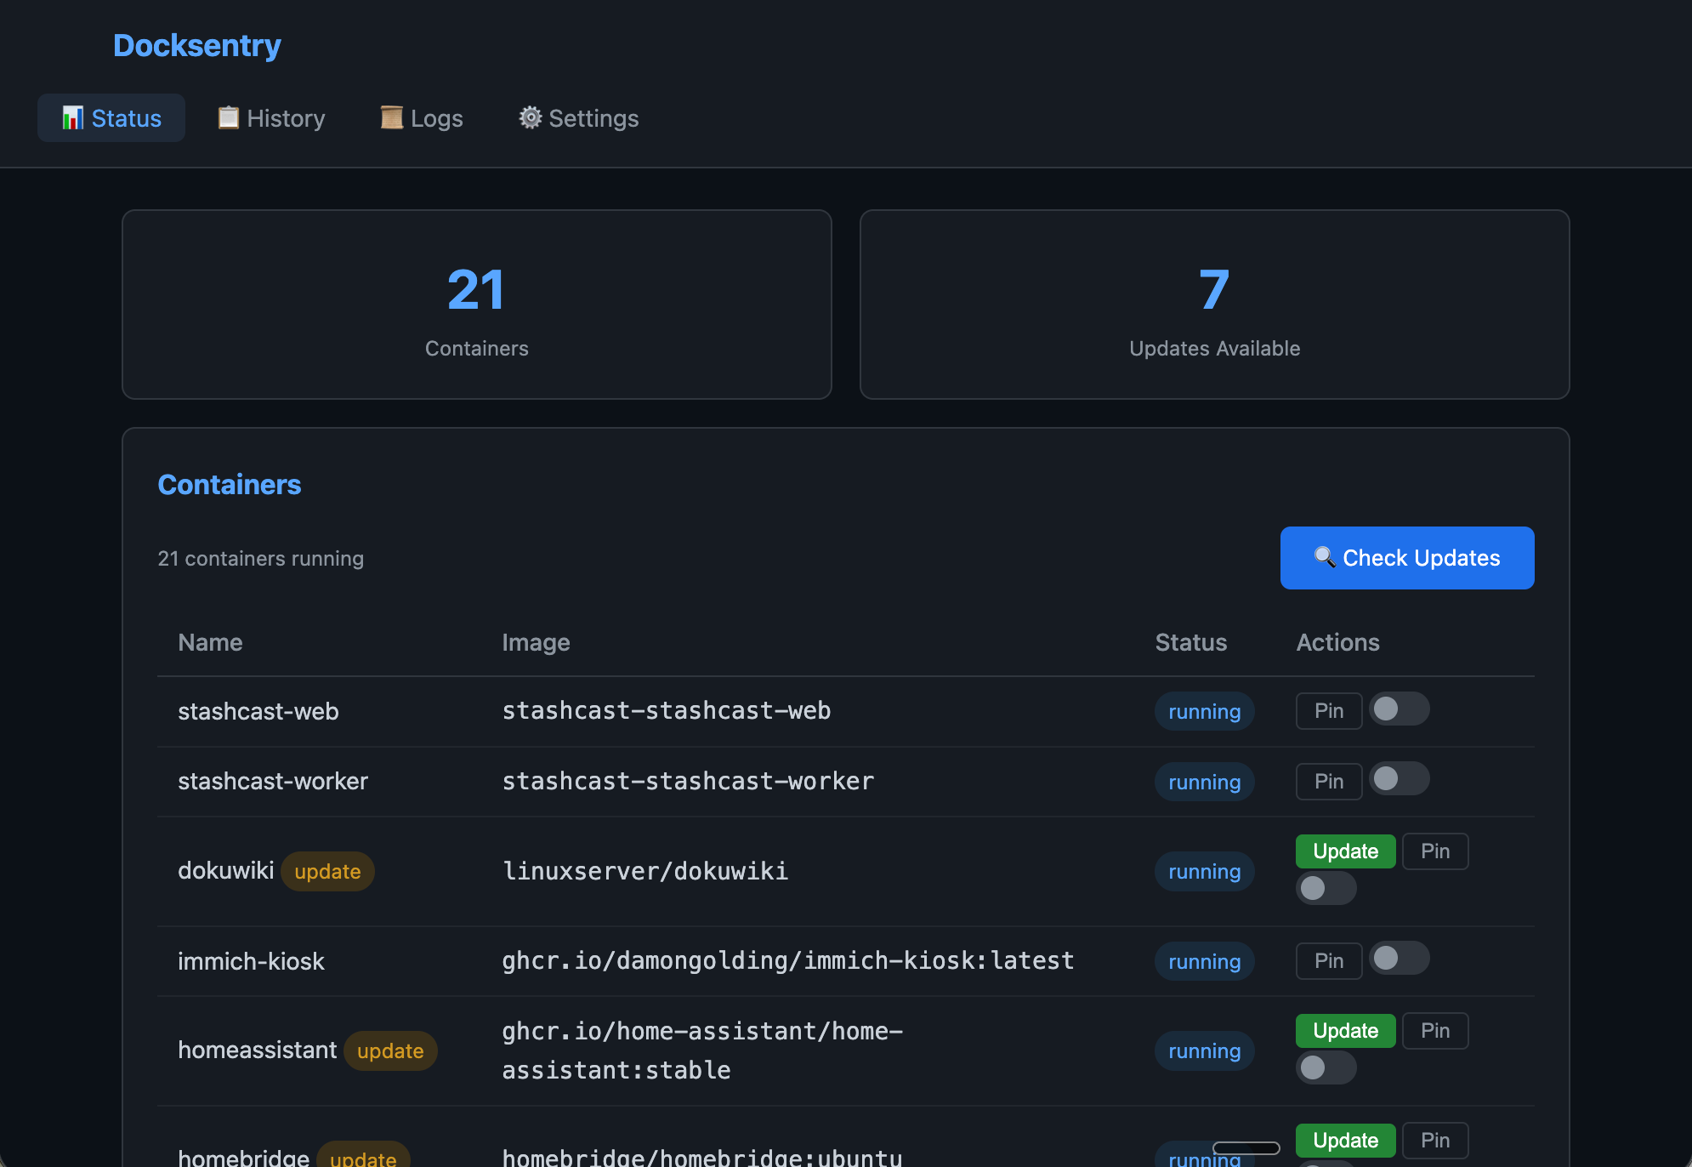Click the homeassistant container name
Viewport: 1692px width, 1167px height.
tap(258, 1050)
